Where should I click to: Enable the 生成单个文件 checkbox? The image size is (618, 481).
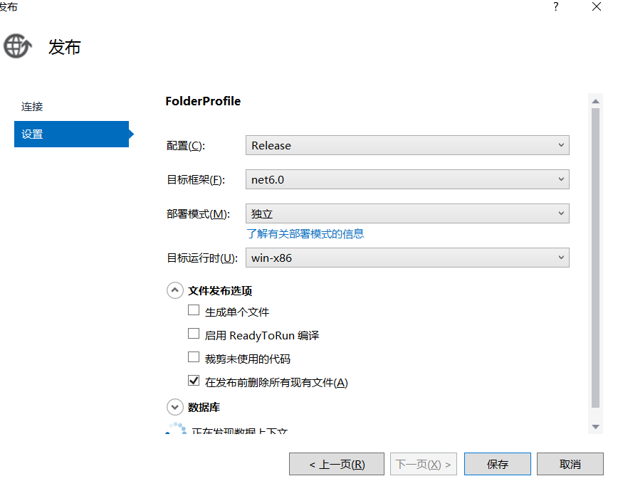point(194,311)
